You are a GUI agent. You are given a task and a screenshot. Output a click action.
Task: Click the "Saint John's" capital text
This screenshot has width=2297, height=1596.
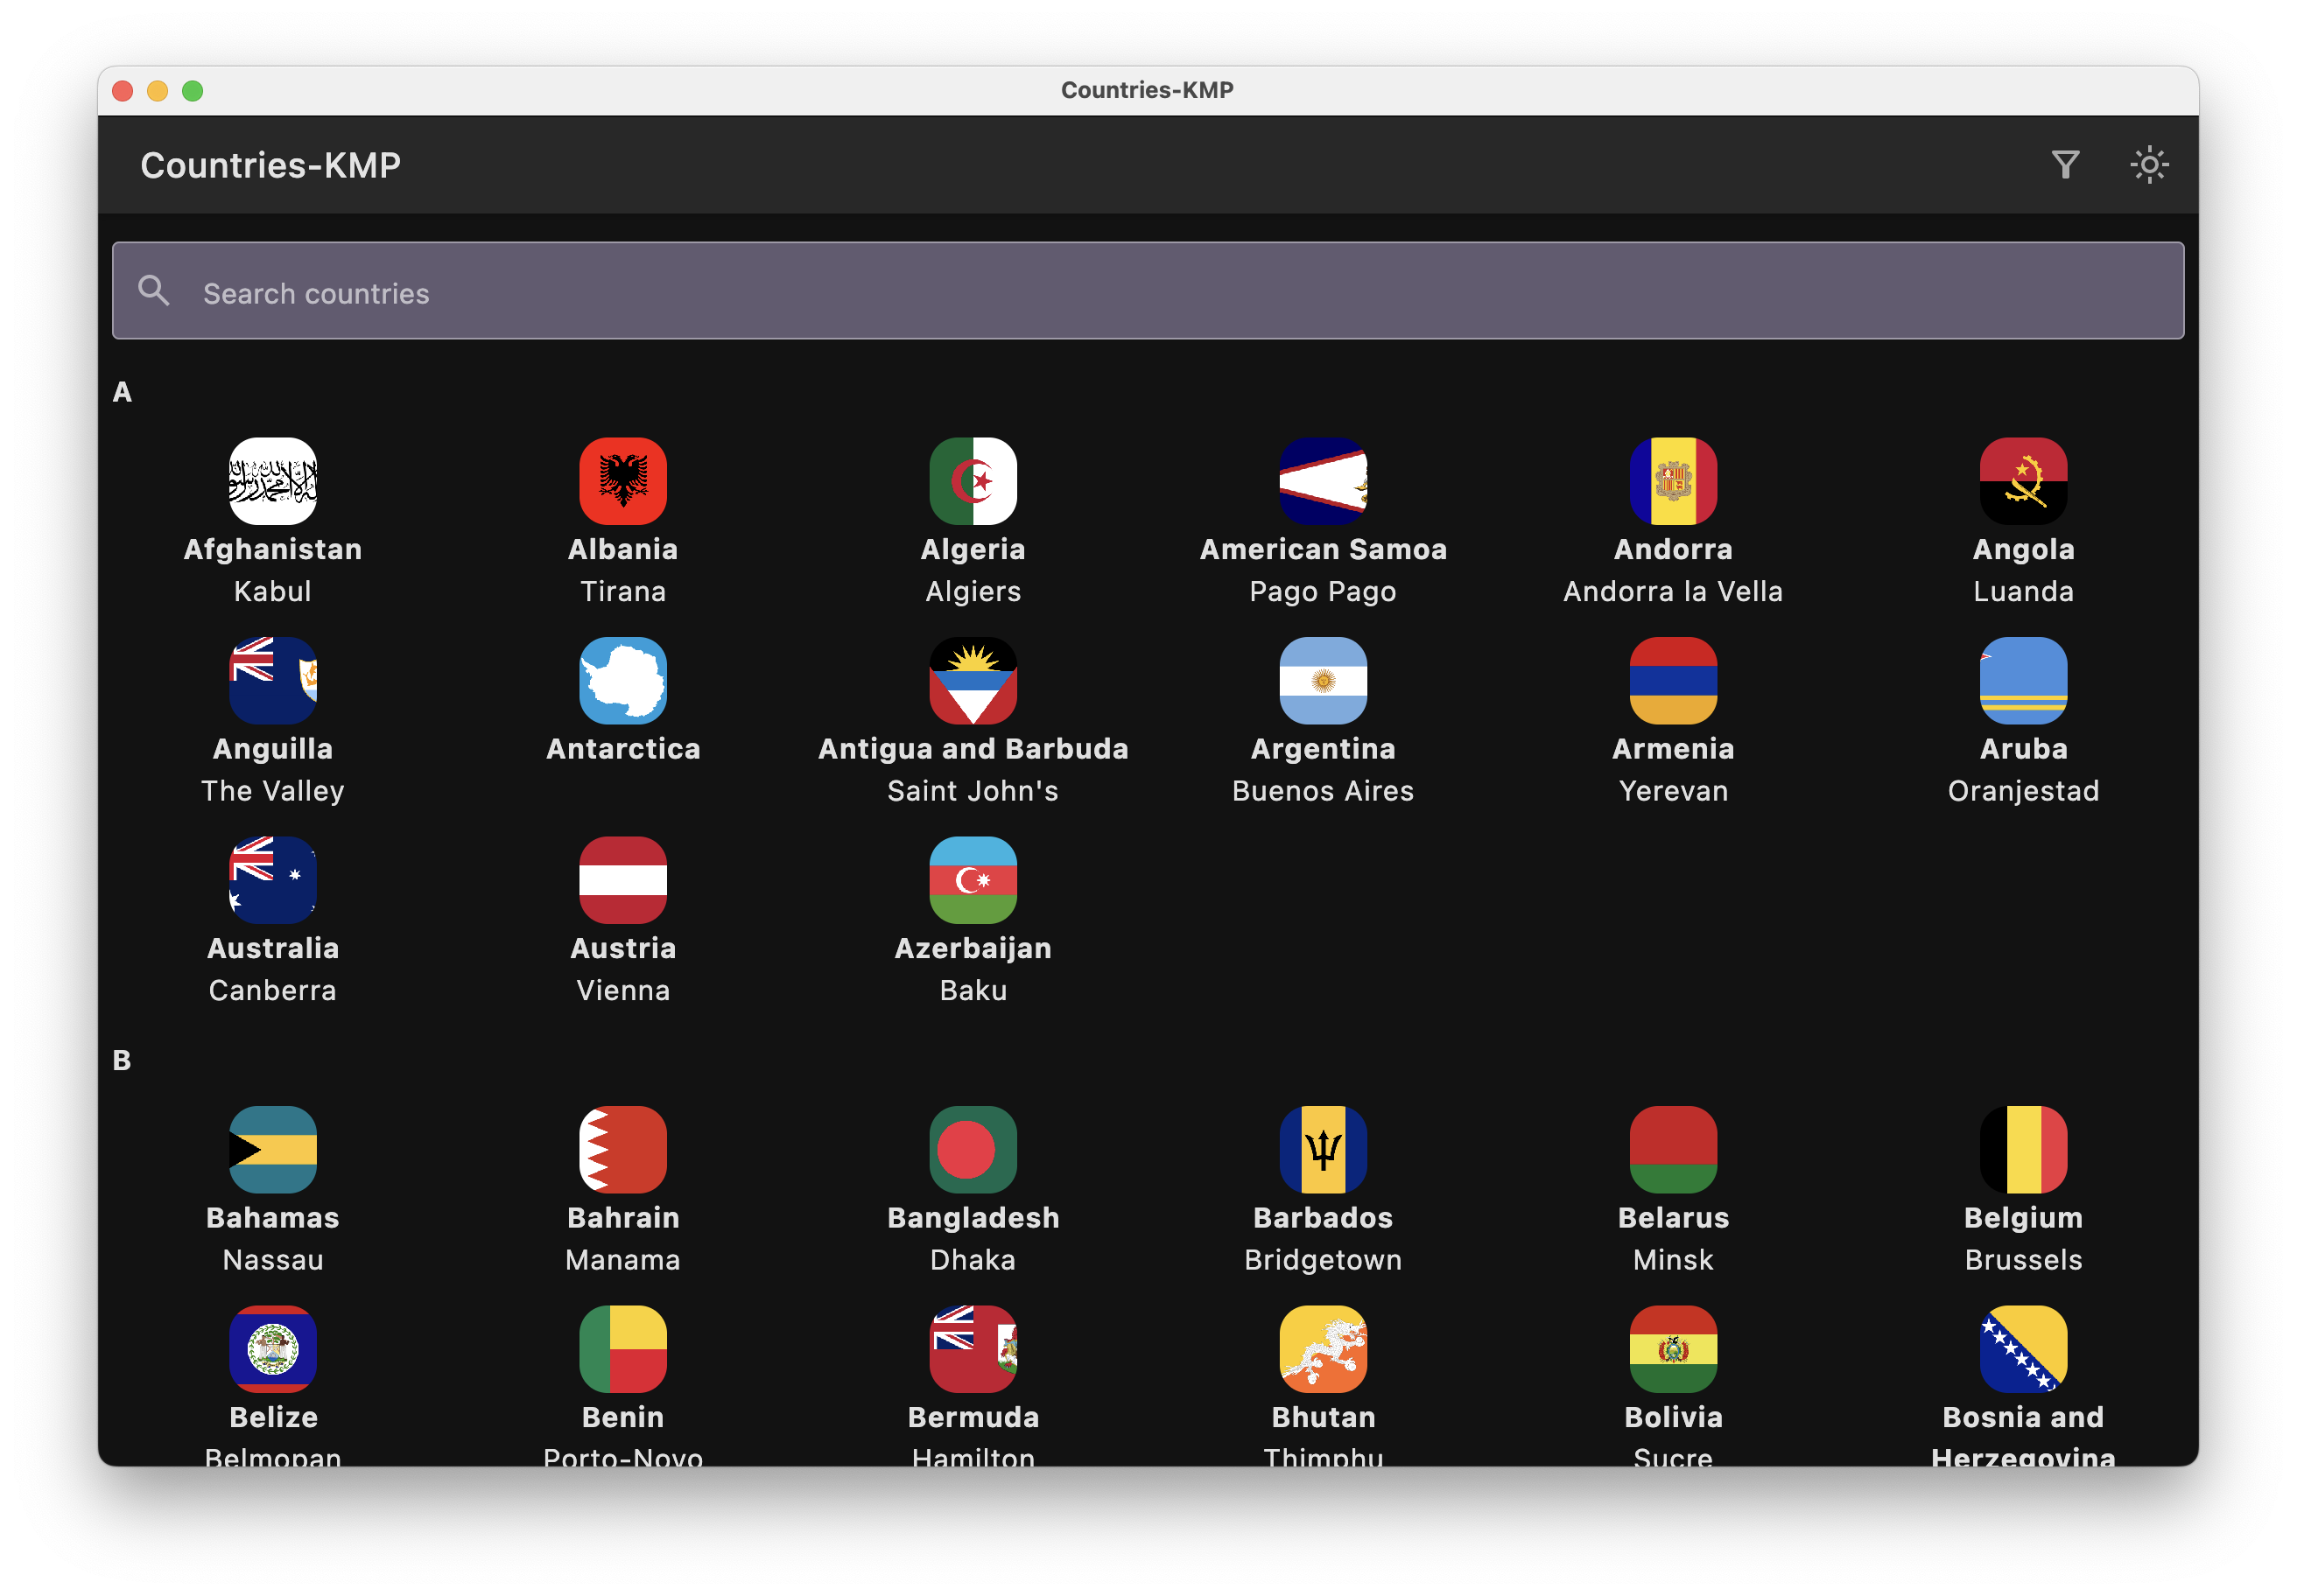pos(973,792)
